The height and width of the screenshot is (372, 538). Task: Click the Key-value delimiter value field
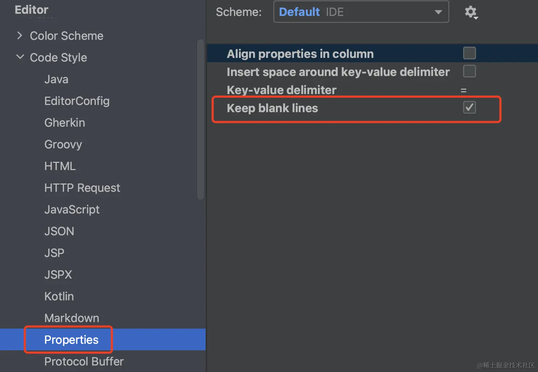point(463,90)
